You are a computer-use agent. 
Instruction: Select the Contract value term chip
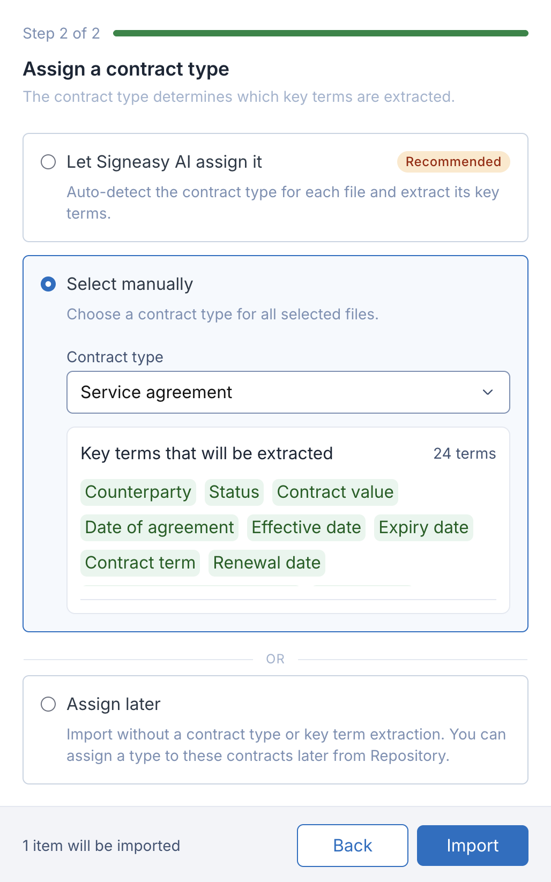(x=336, y=492)
